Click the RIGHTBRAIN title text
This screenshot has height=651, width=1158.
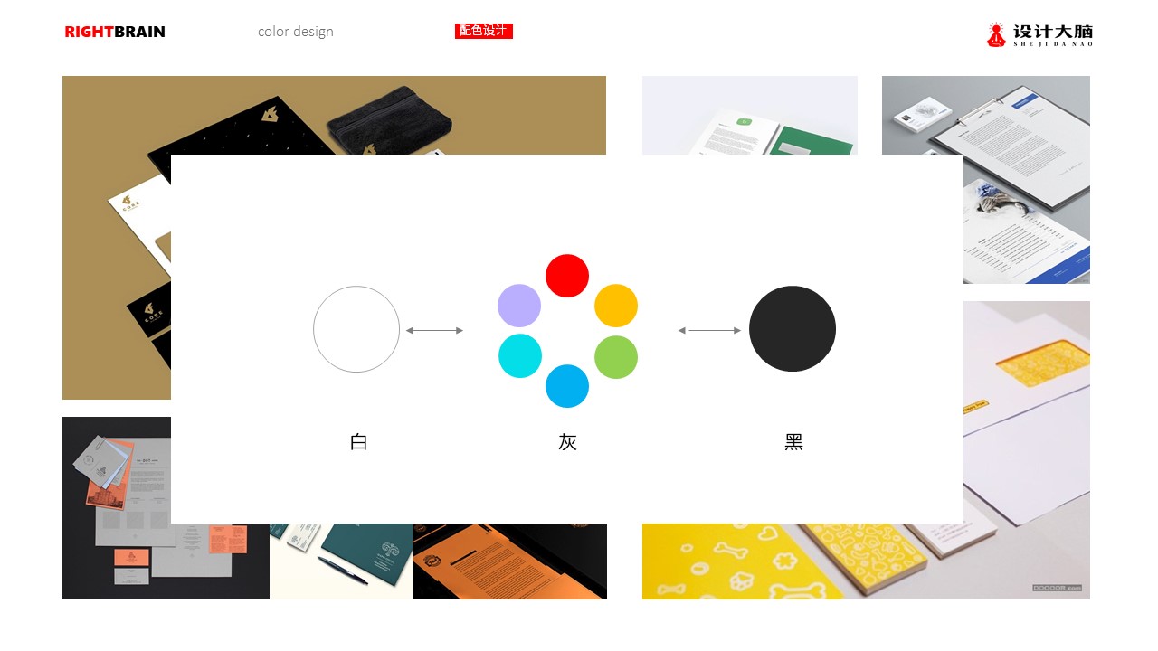pos(115,32)
